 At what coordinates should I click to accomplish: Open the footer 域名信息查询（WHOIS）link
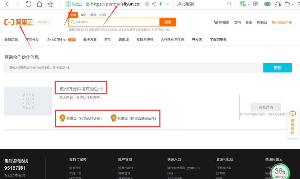click(x=183, y=168)
